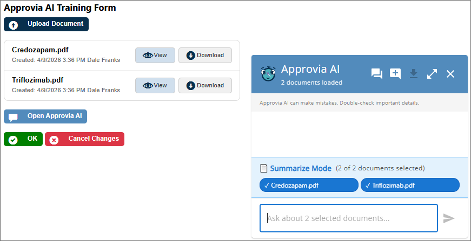Click the Summarize Mode document icon
This screenshot has height=241, width=471.
click(264, 168)
